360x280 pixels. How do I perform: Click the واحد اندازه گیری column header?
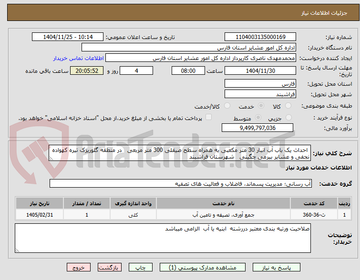(133, 203)
